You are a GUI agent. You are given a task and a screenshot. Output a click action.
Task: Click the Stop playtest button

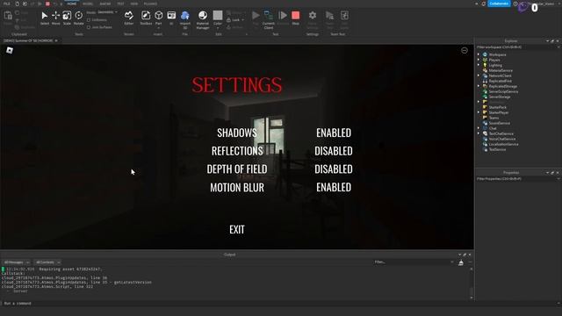295,18
